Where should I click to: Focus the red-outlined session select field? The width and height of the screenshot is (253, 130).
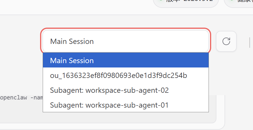[125, 41]
